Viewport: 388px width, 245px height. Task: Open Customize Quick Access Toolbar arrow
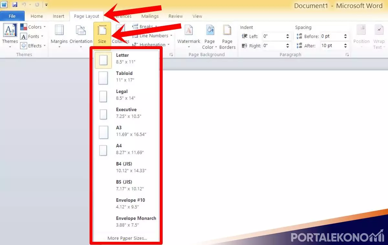point(47,5)
